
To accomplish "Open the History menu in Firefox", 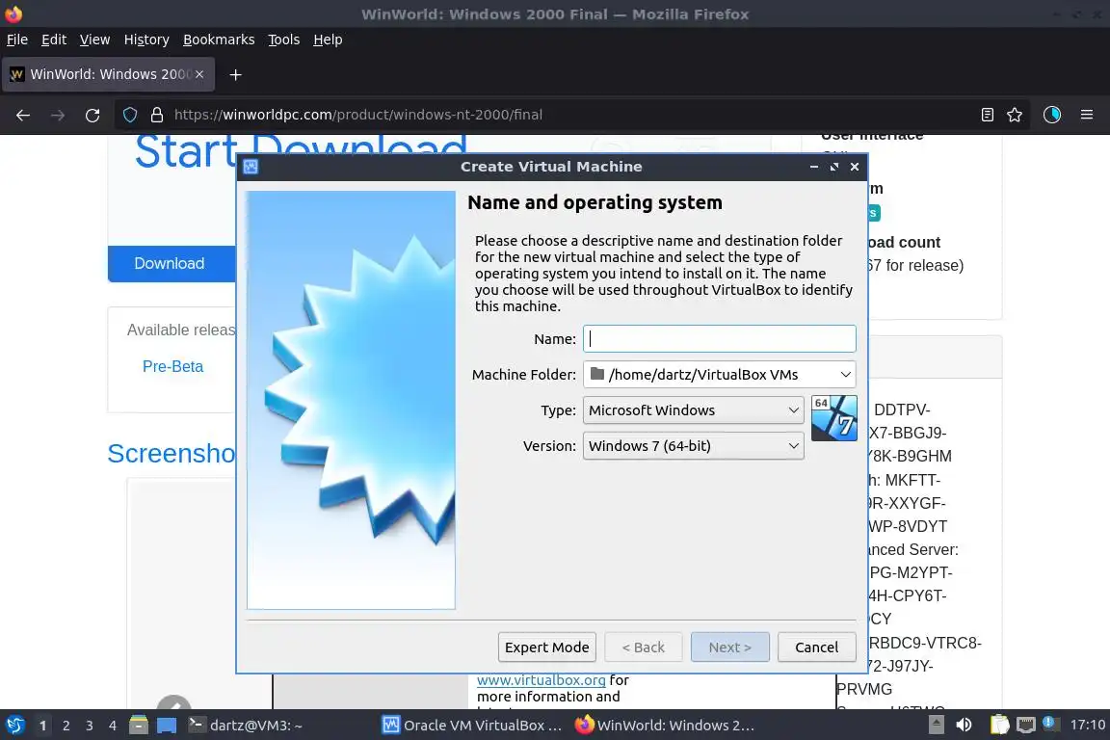I will click(146, 40).
